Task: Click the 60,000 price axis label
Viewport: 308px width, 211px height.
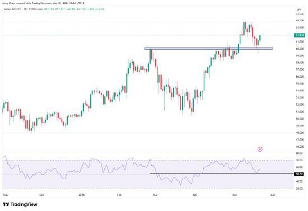Action: pyautogui.click(x=300, y=49)
